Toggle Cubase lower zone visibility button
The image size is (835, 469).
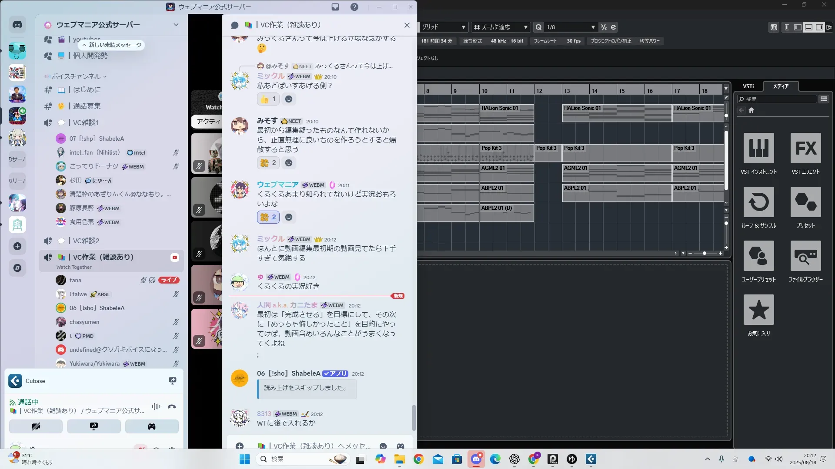[808, 27]
